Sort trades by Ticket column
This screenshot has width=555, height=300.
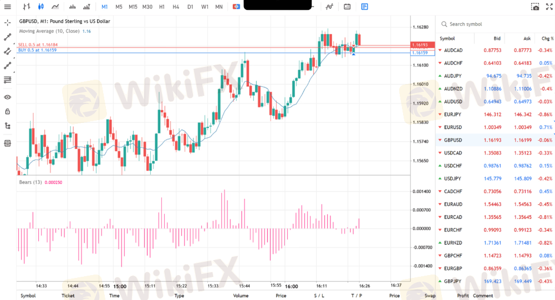pyautogui.click(x=68, y=296)
